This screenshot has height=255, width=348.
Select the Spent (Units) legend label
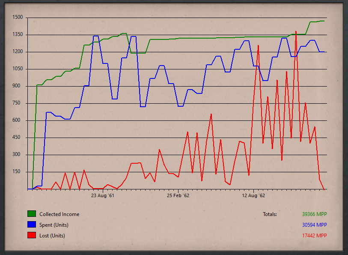coord(54,225)
